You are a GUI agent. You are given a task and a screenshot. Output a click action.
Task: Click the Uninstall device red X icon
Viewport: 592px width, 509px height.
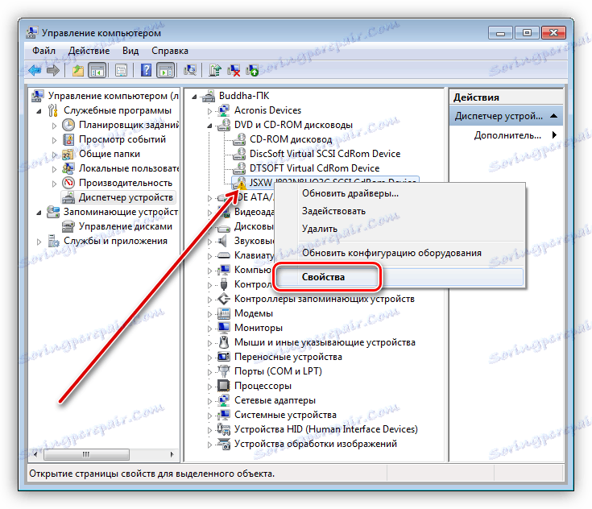click(x=234, y=70)
